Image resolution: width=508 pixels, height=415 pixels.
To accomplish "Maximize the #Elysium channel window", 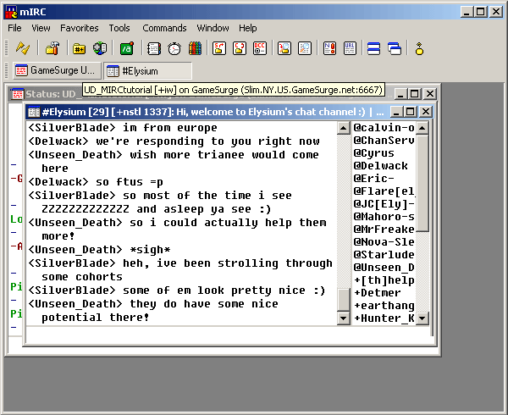I will (410, 112).
